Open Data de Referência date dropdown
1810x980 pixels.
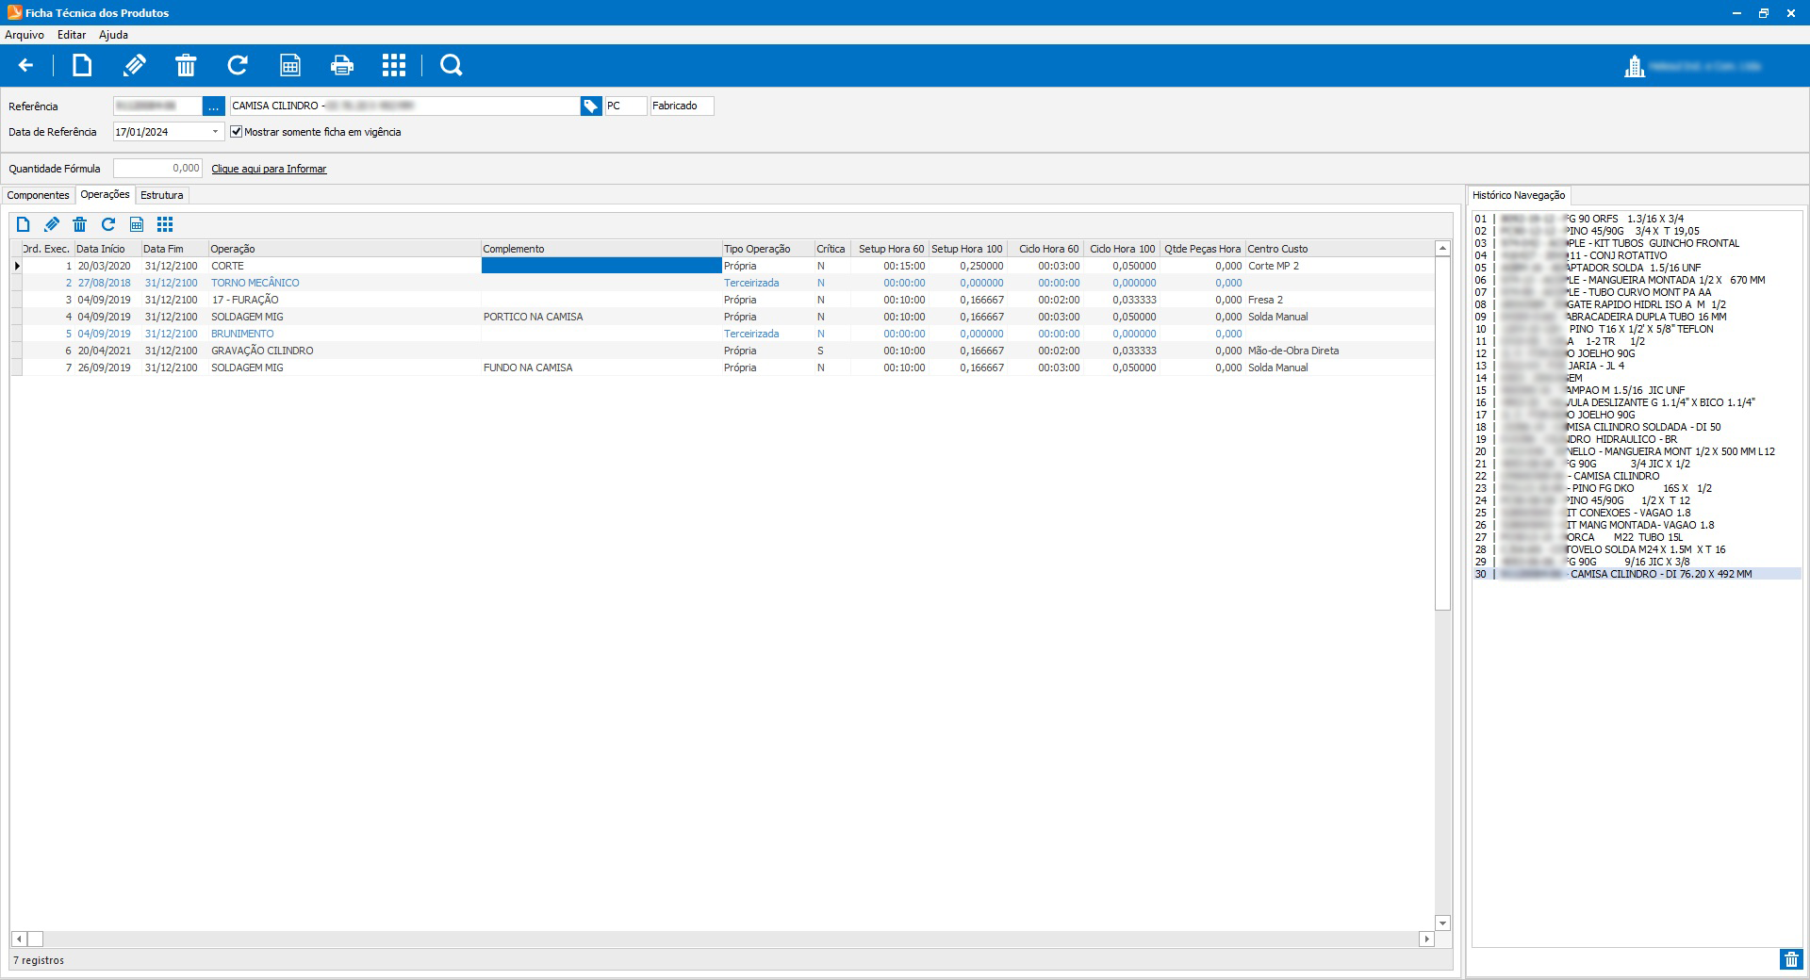(x=215, y=132)
